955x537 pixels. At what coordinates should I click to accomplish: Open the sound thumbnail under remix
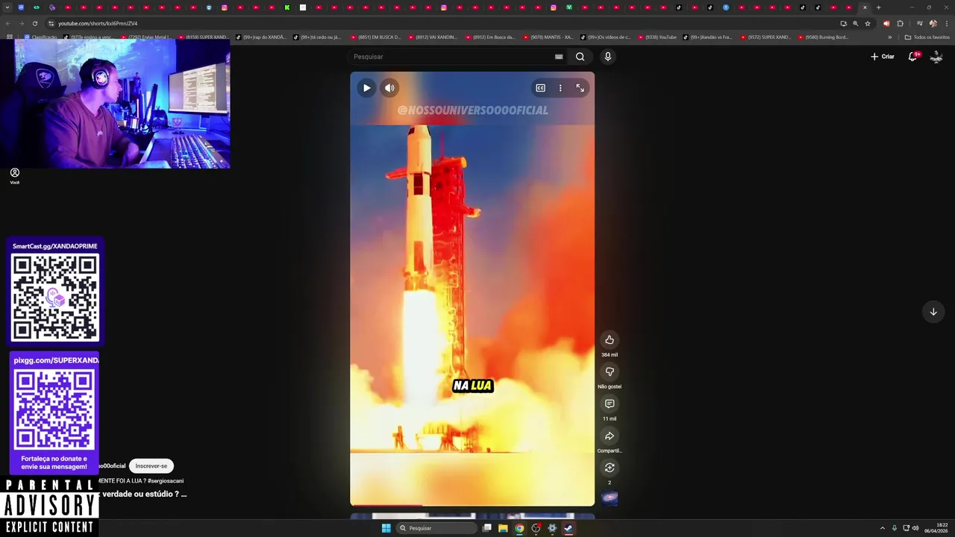[610, 498]
